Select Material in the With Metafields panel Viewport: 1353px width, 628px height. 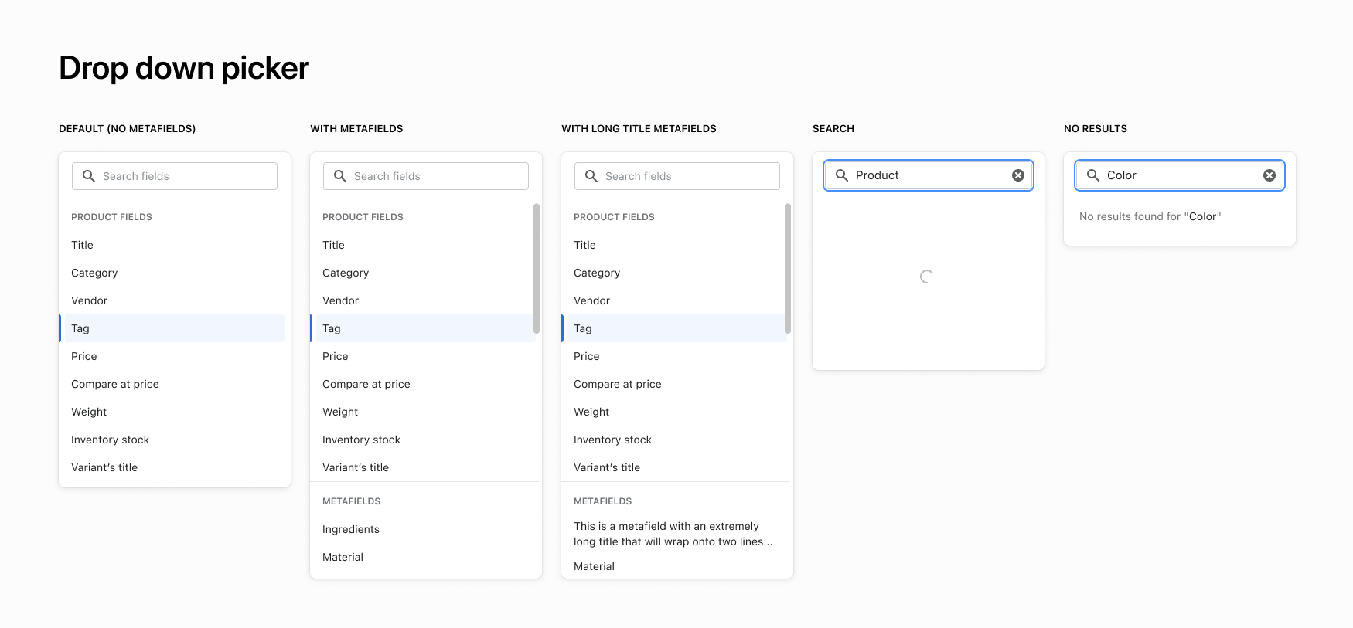click(x=423, y=557)
